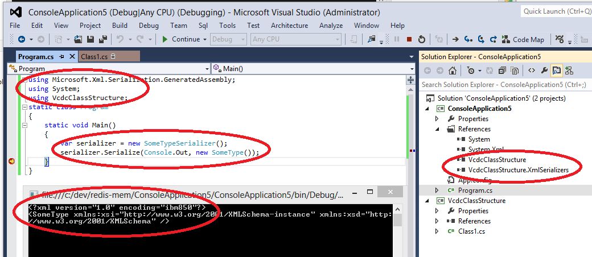Viewport: 592px width, 257px height.
Task: Open the Help menu
Action: (397, 26)
